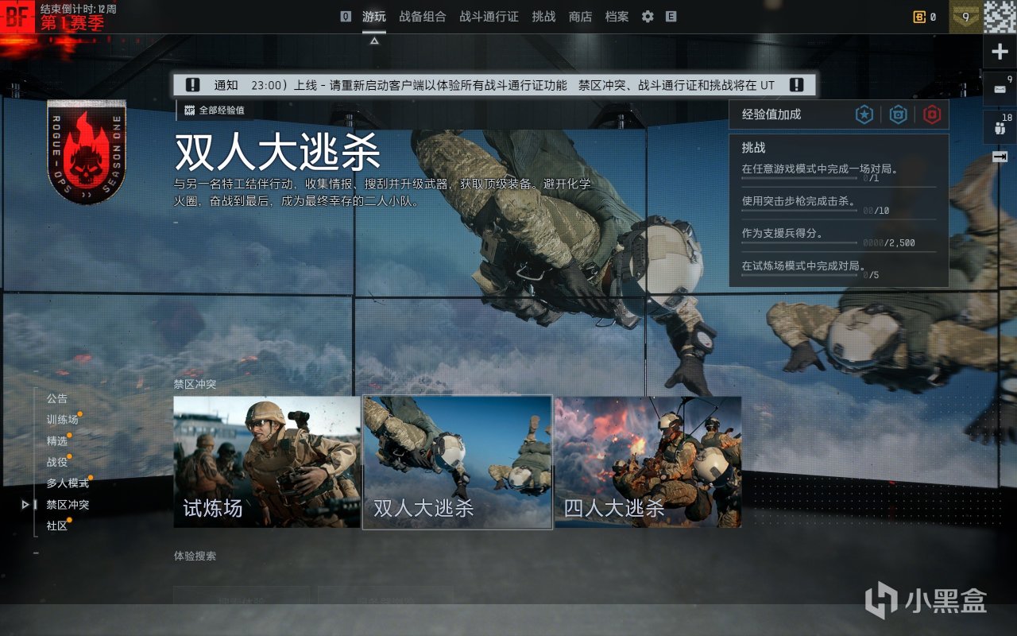
Task: Click the plus button to create a party
Action: pos(1000,52)
